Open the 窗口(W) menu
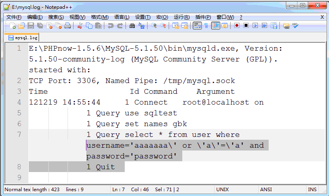The image size is (329, 196). (225, 17)
